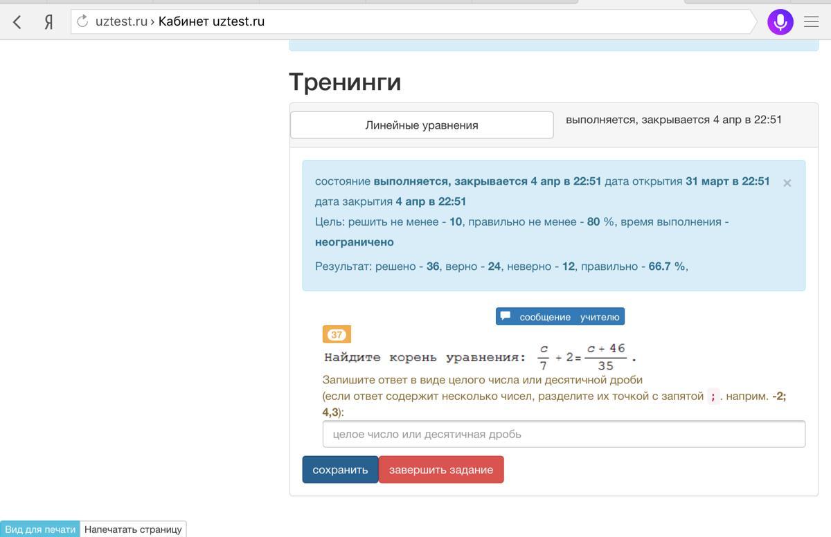
Task: Click the orange question number 37 badge
Action: point(337,334)
